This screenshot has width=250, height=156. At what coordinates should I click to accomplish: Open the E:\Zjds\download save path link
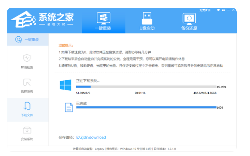(91, 138)
